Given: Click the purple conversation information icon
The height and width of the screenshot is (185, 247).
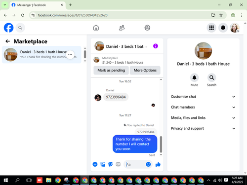Looking at the screenshot, I should pyautogui.click(x=156, y=46).
